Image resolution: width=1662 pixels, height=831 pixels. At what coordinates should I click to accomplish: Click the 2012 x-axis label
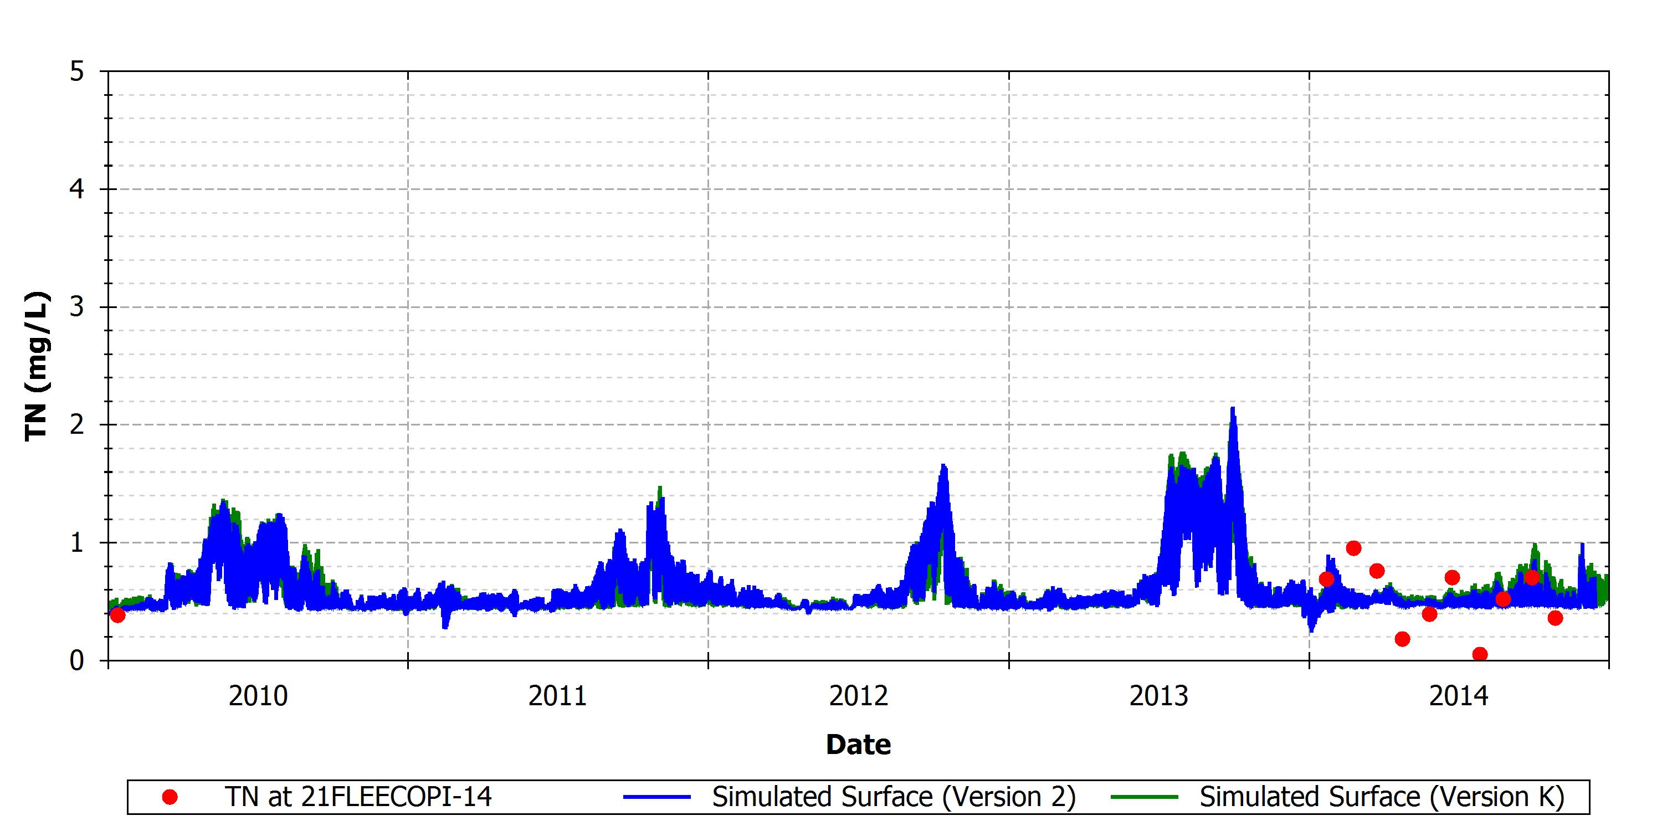(859, 696)
